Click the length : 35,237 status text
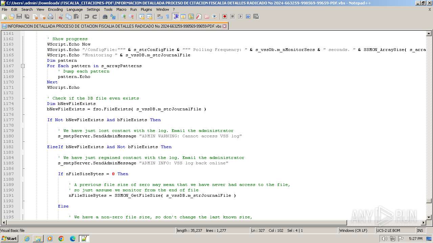The width and height of the screenshot is (433, 243). (x=189, y=231)
